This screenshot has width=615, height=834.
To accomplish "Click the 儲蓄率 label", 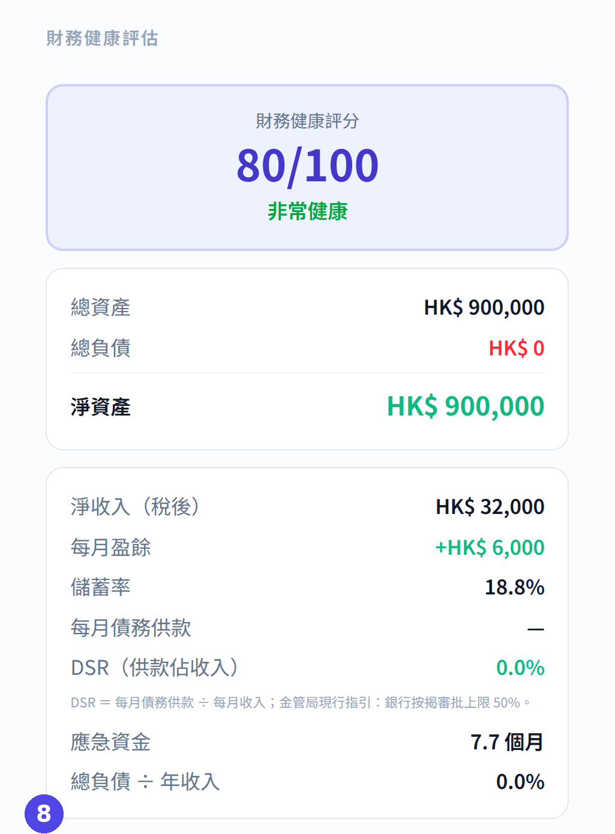I will pos(100,587).
